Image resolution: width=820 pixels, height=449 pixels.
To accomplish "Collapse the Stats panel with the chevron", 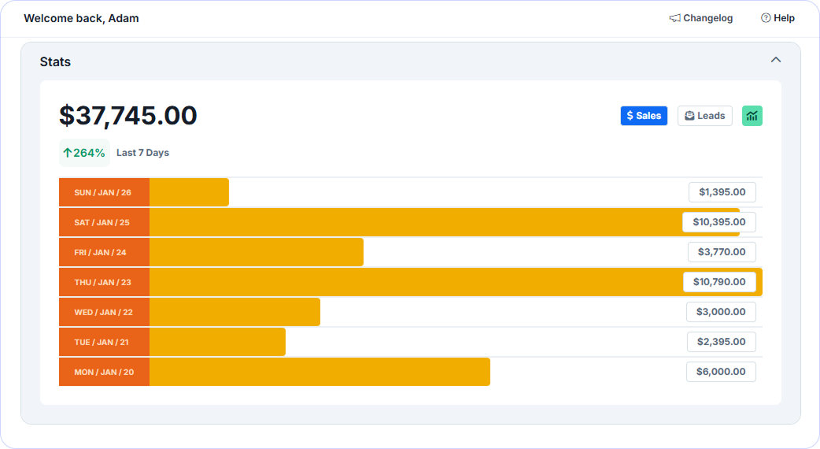I will pyautogui.click(x=776, y=60).
